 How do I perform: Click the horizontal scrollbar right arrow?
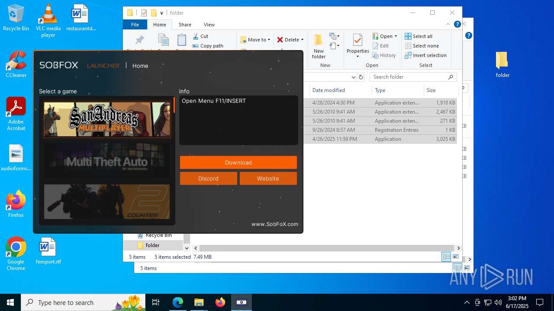tap(458, 248)
